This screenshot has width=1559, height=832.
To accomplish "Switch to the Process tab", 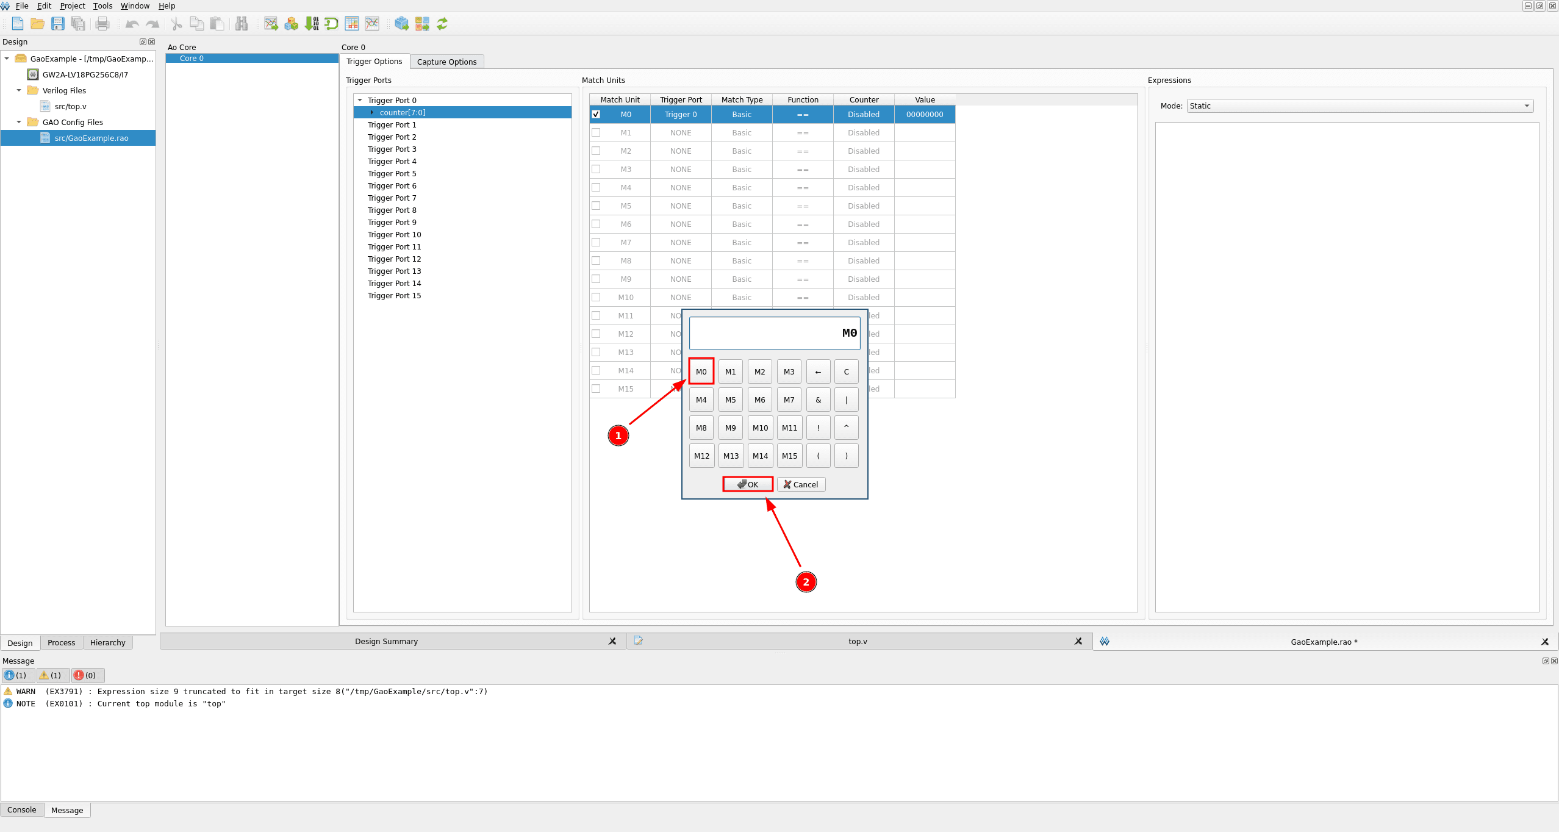I will click(x=61, y=642).
